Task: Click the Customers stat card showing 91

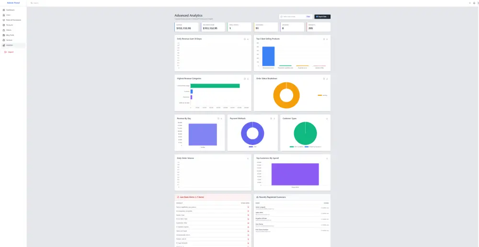Action: click(266, 27)
